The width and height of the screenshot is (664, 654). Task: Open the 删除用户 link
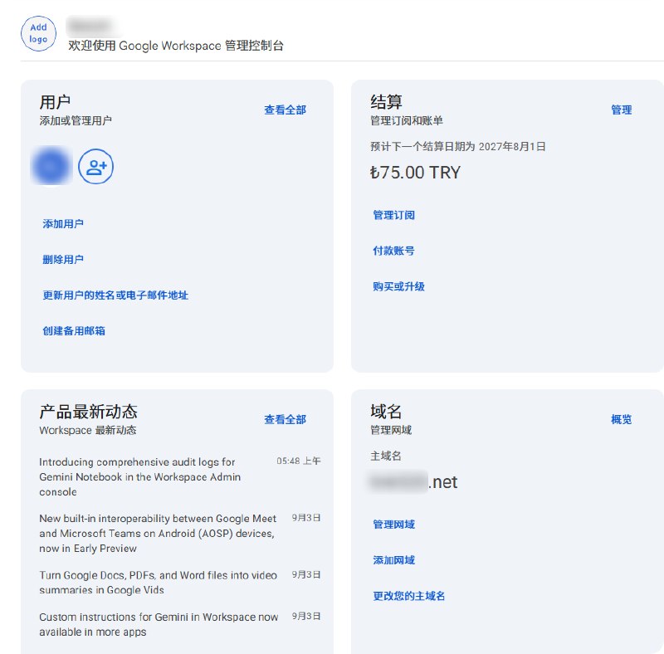63,259
